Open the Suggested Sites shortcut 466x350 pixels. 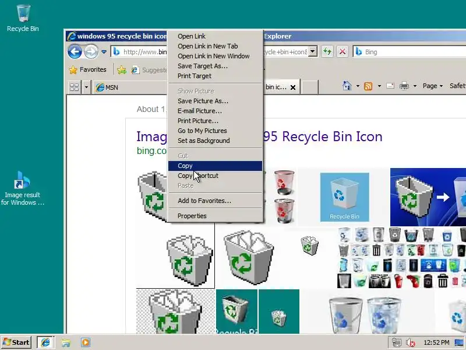click(x=149, y=70)
